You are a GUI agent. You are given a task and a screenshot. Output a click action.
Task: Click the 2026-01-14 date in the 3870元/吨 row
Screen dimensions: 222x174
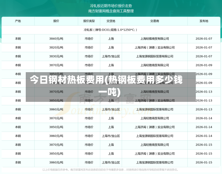(x=204, y=118)
